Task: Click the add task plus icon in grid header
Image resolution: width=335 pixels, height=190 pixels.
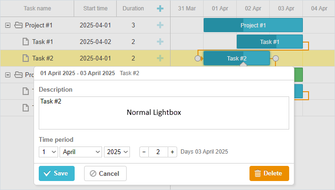Action: (x=160, y=9)
